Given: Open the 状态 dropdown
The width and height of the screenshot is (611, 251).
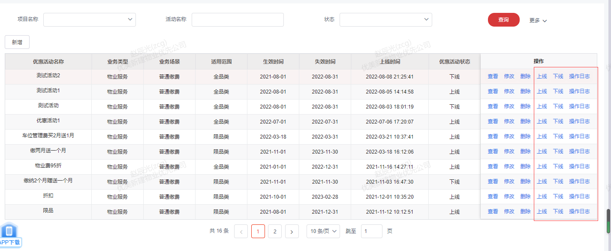Looking at the screenshot, I should [385, 20].
